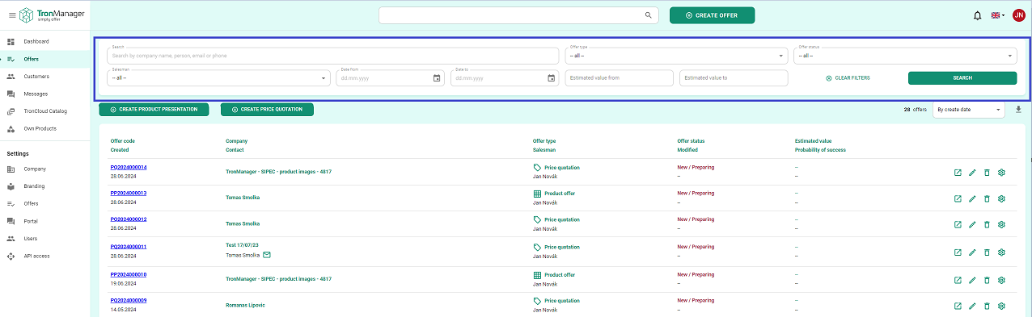The height and width of the screenshot is (317, 1032).
Task: Open company Romanas Lipovic
Action: click(245, 305)
